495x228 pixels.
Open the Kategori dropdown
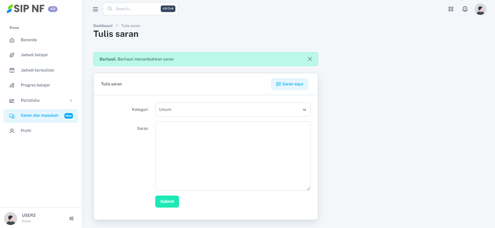pyautogui.click(x=232, y=109)
